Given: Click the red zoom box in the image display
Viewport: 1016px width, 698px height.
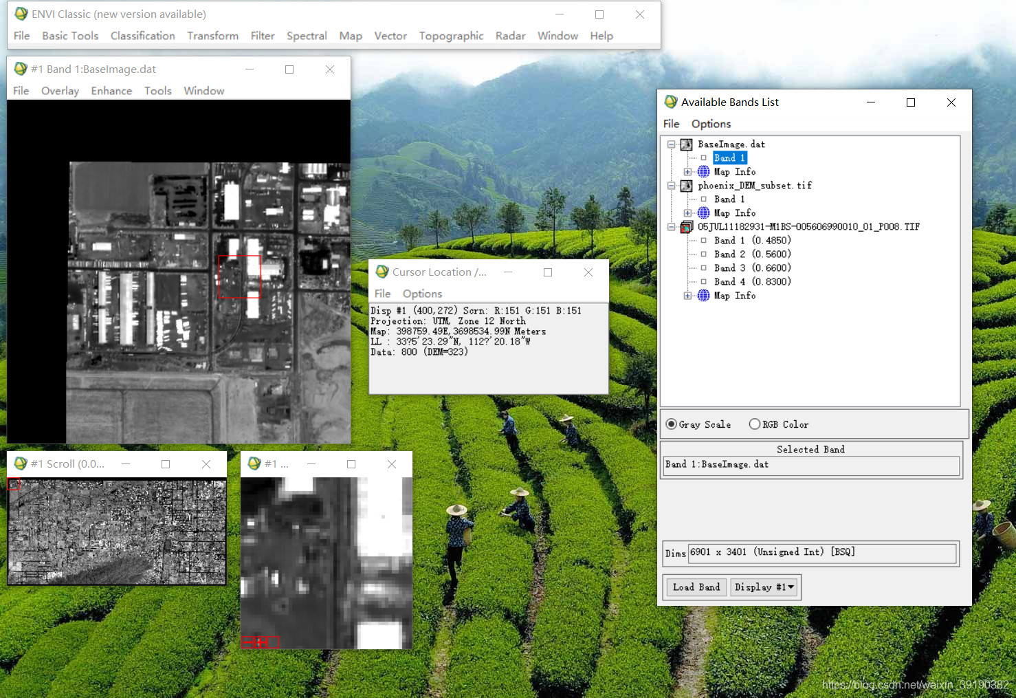Looking at the screenshot, I should click(239, 276).
